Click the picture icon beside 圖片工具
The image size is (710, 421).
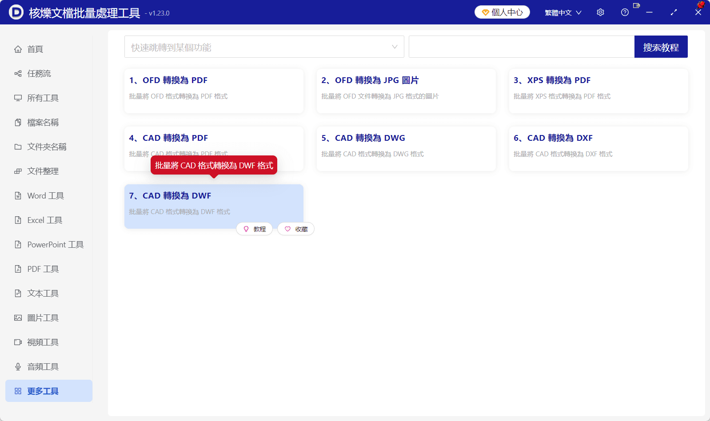click(18, 318)
